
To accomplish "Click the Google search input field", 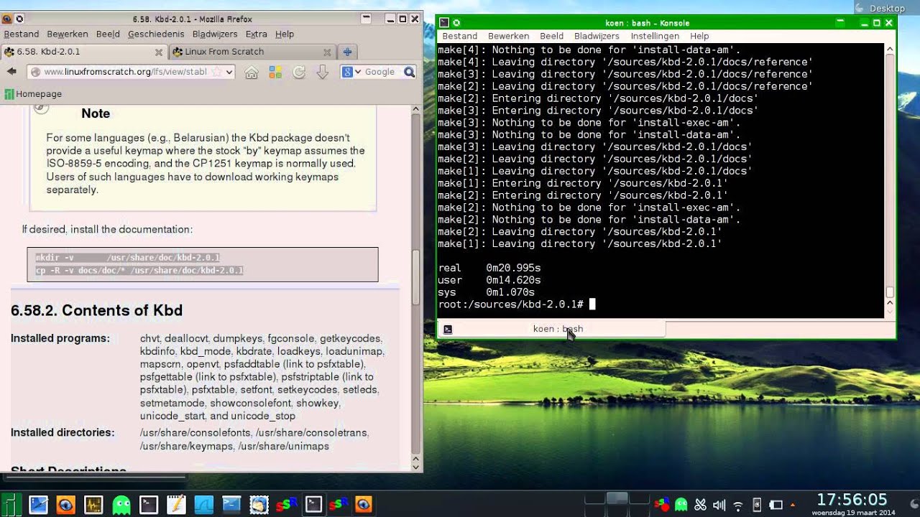I will pyautogui.click(x=381, y=72).
